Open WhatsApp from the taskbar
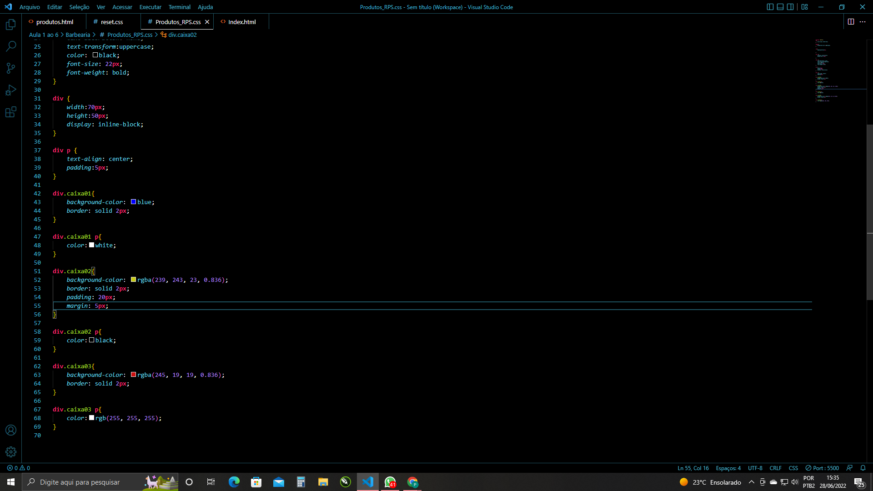 click(390, 482)
